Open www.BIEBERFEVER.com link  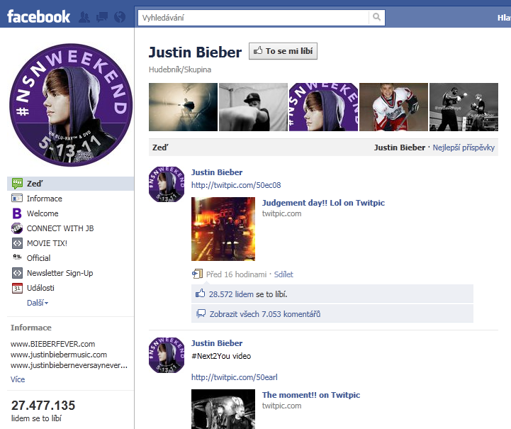tap(52, 344)
